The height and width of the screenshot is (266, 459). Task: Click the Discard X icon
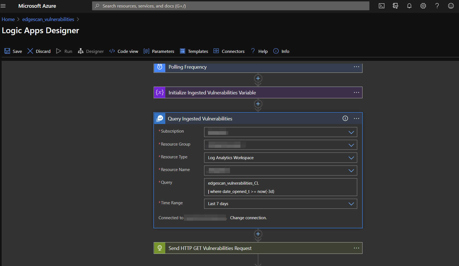pyautogui.click(x=30, y=51)
